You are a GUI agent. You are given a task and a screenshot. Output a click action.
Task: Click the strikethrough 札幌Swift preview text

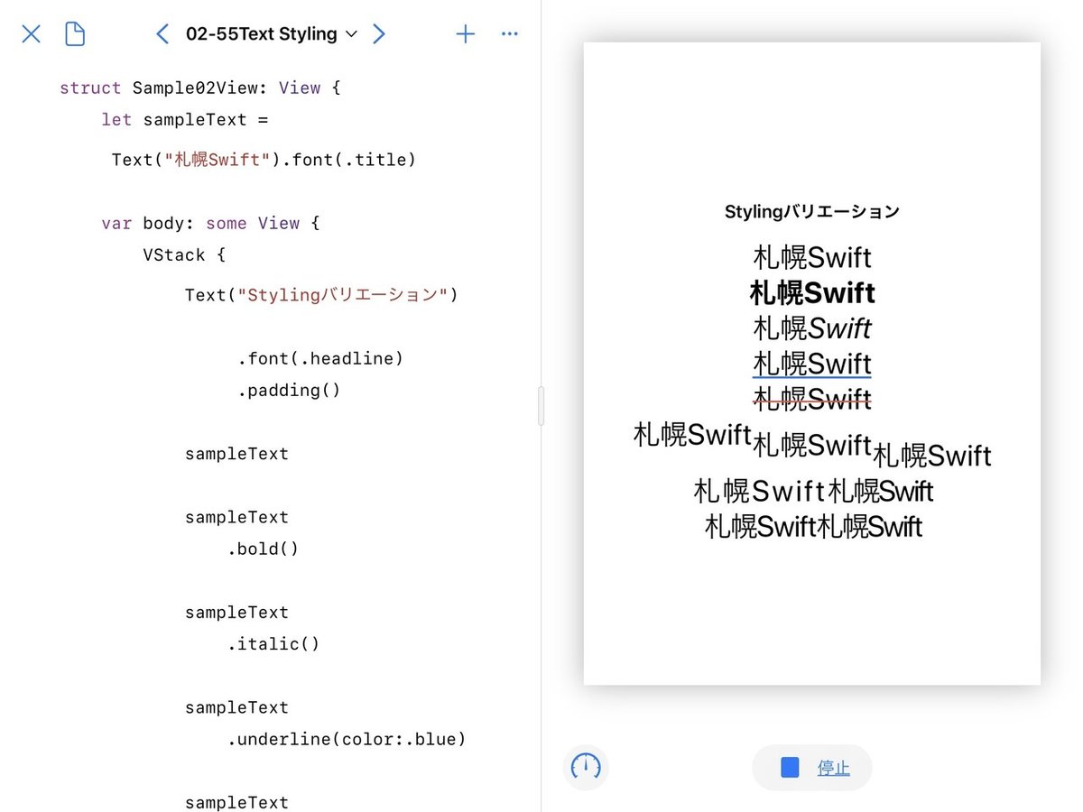pyautogui.click(x=812, y=398)
